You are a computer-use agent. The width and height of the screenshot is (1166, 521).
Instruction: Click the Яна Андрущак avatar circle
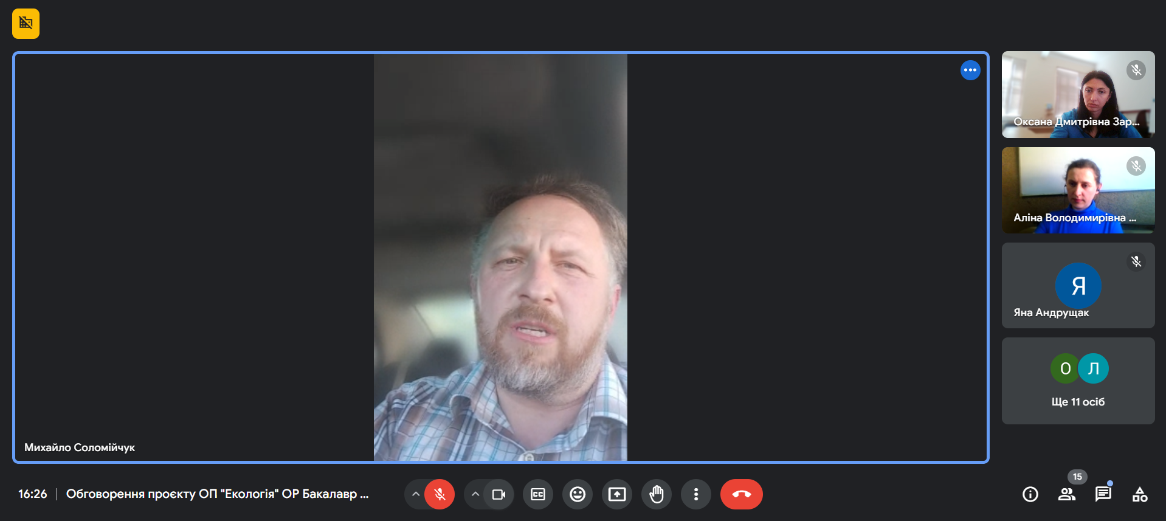coord(1078,285)
